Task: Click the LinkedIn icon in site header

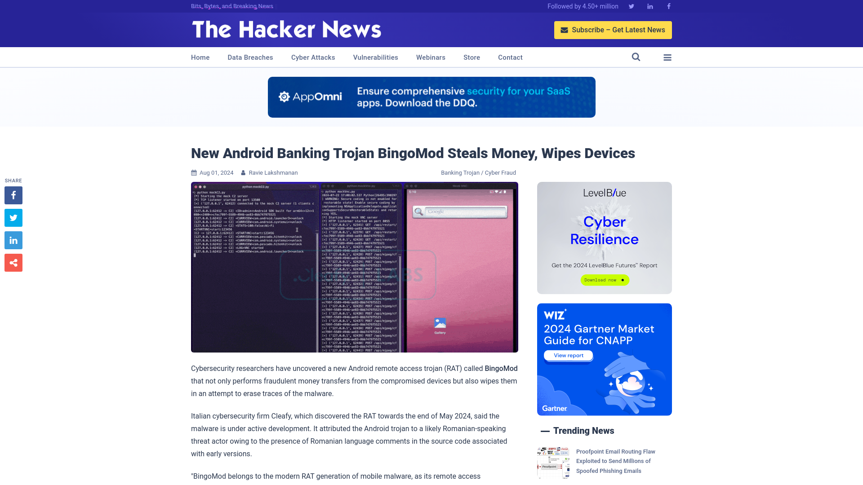Action: pos(650,6)
